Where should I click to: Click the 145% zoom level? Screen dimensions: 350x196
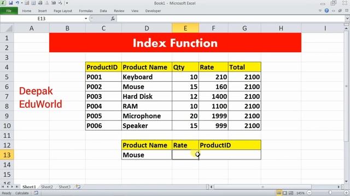point(300,193)
